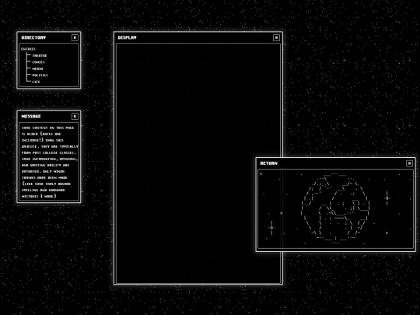This screenshot has width=420, height=315.
Task: Click the ASCII globe in Return window
Action: click(x=335, y=208)
